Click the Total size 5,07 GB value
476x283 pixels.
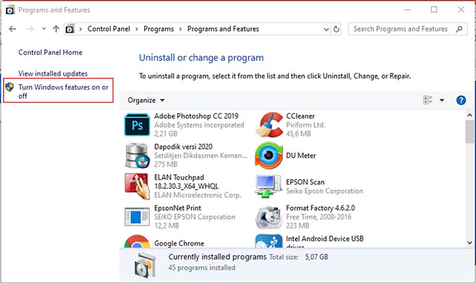pos(317,257)
